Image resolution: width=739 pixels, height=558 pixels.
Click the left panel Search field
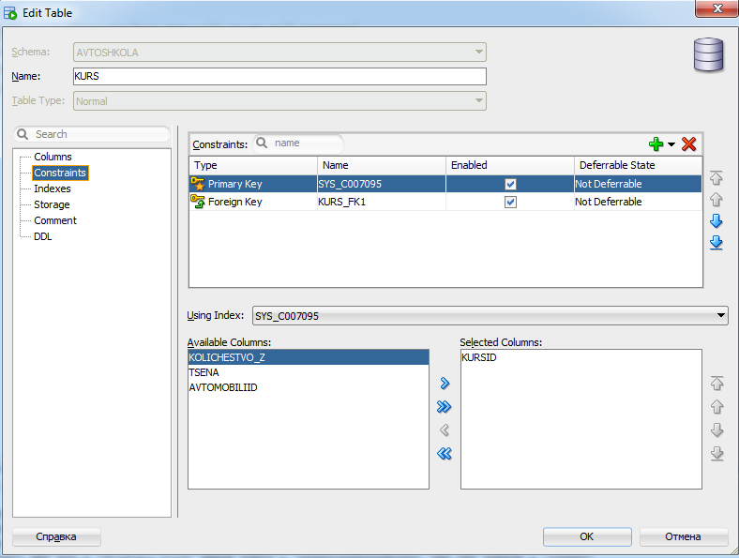point(92,134)
